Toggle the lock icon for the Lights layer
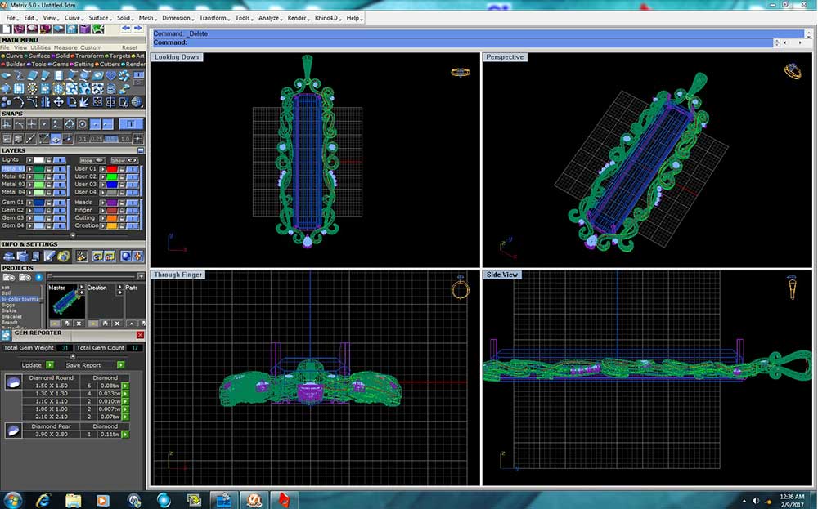 click(48, 160)
